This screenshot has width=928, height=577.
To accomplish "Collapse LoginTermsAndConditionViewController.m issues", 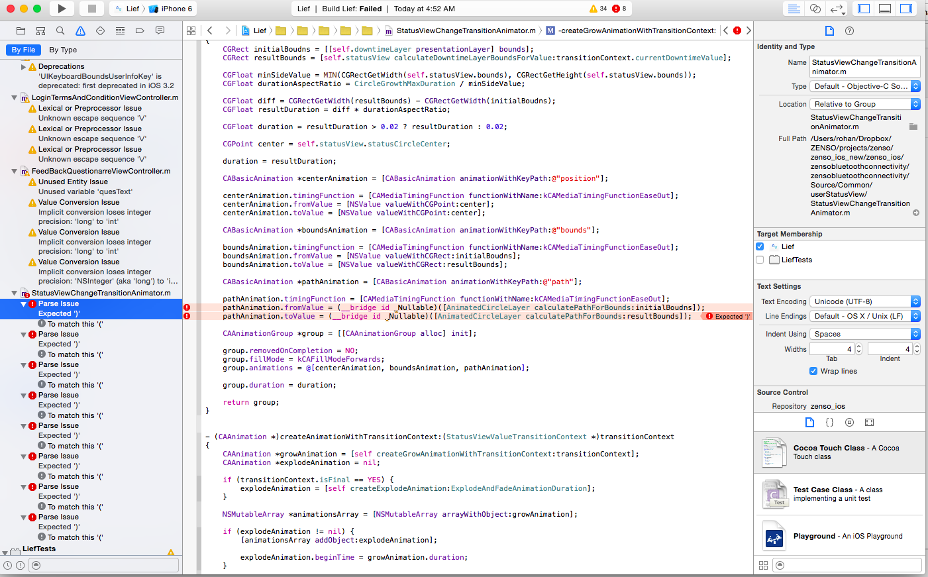I will 14,97.
